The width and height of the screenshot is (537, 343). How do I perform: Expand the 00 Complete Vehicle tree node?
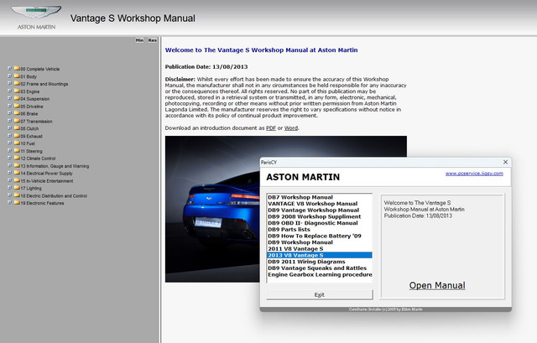(9, 69)
